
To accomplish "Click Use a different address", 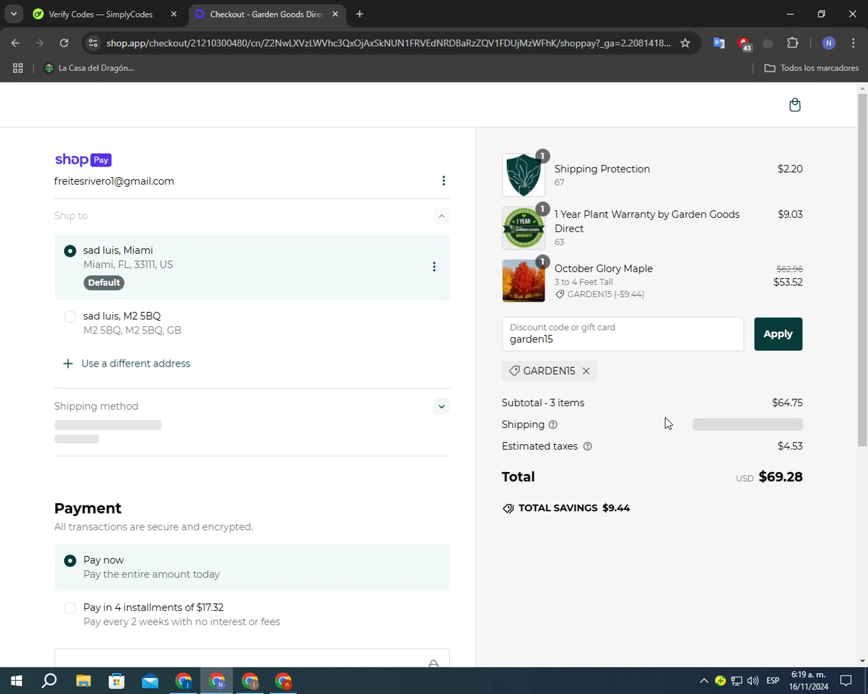I will pyautogui.click(x=135, y=364).
